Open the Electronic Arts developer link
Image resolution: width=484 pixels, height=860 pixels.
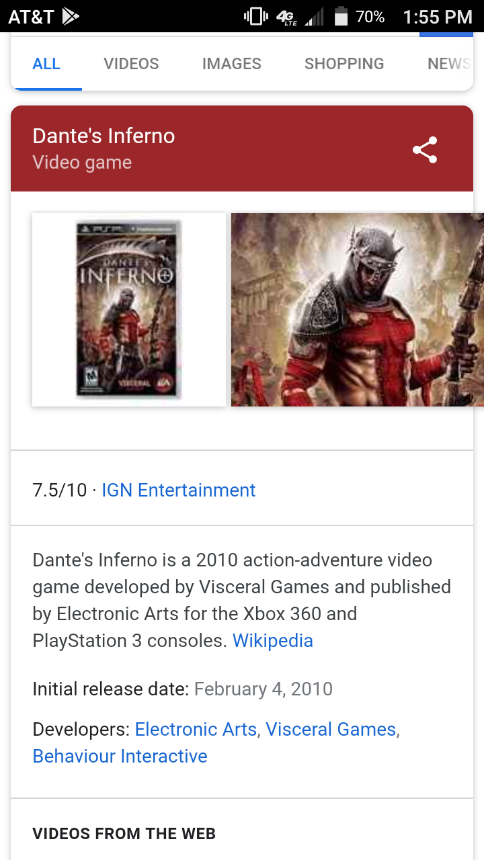point(196,730)
